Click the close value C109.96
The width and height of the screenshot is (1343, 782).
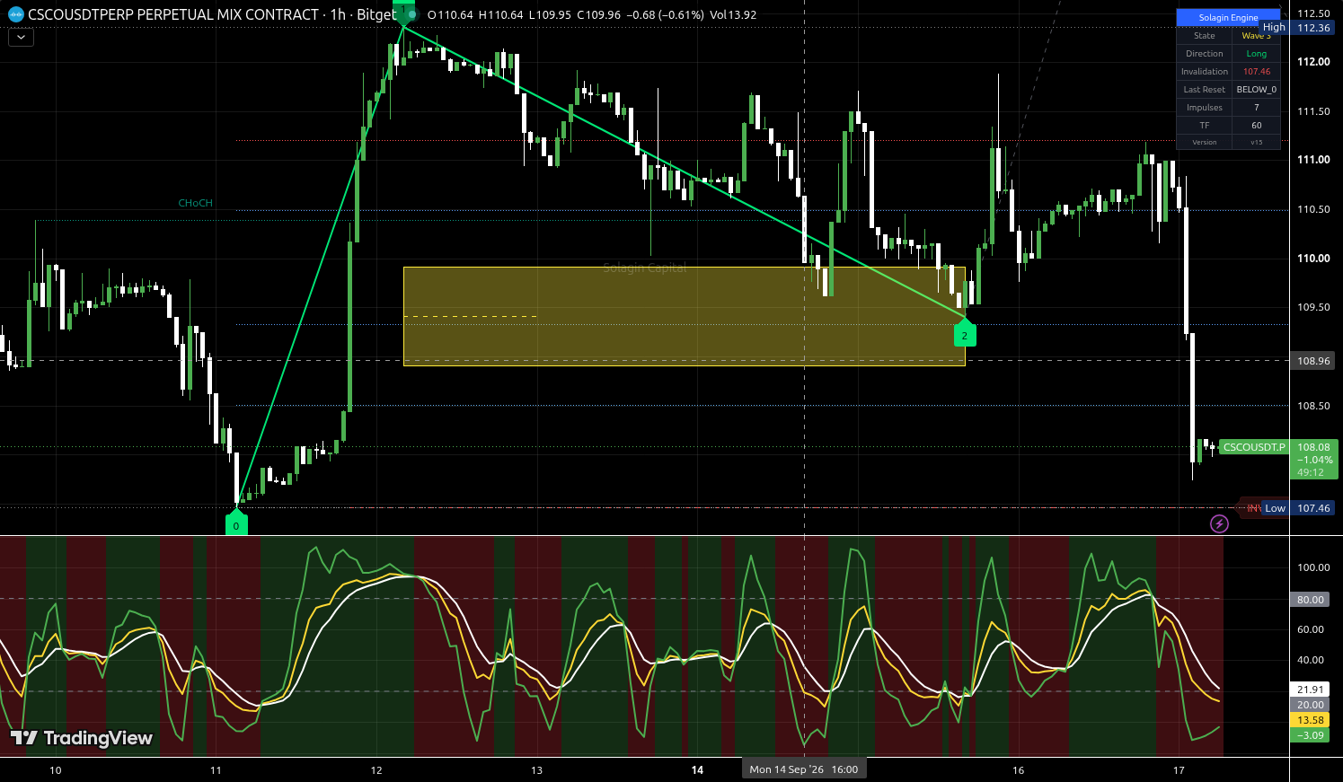click(598, 15)
